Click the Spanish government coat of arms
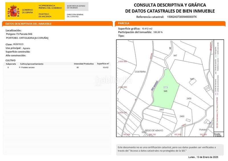This screenshot has width=228, height=161. 13,11
